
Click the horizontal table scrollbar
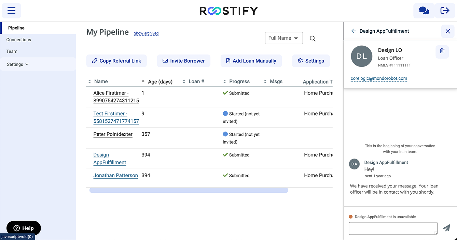[189, 190]
